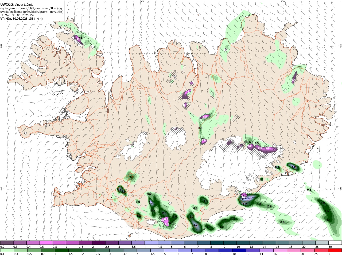Select the bright magenta 0.5 snow legend swatch
This screenshot has height=256, width=342.
(46, 243)
